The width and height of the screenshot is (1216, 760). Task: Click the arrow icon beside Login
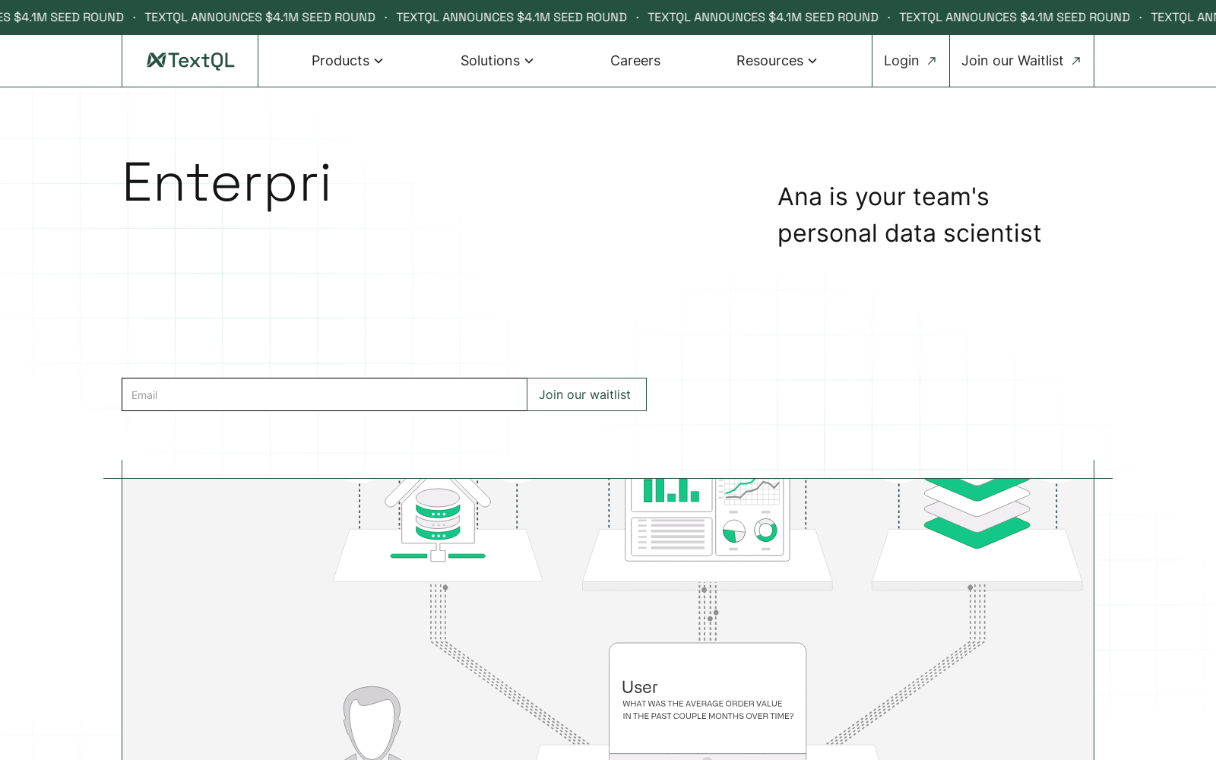pos(932,61)
